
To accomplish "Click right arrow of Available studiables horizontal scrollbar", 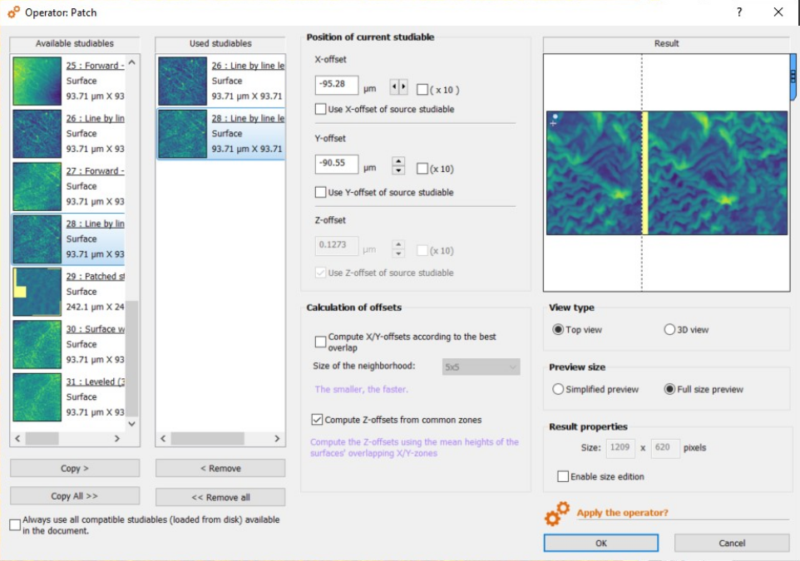I will click(116, 439).
